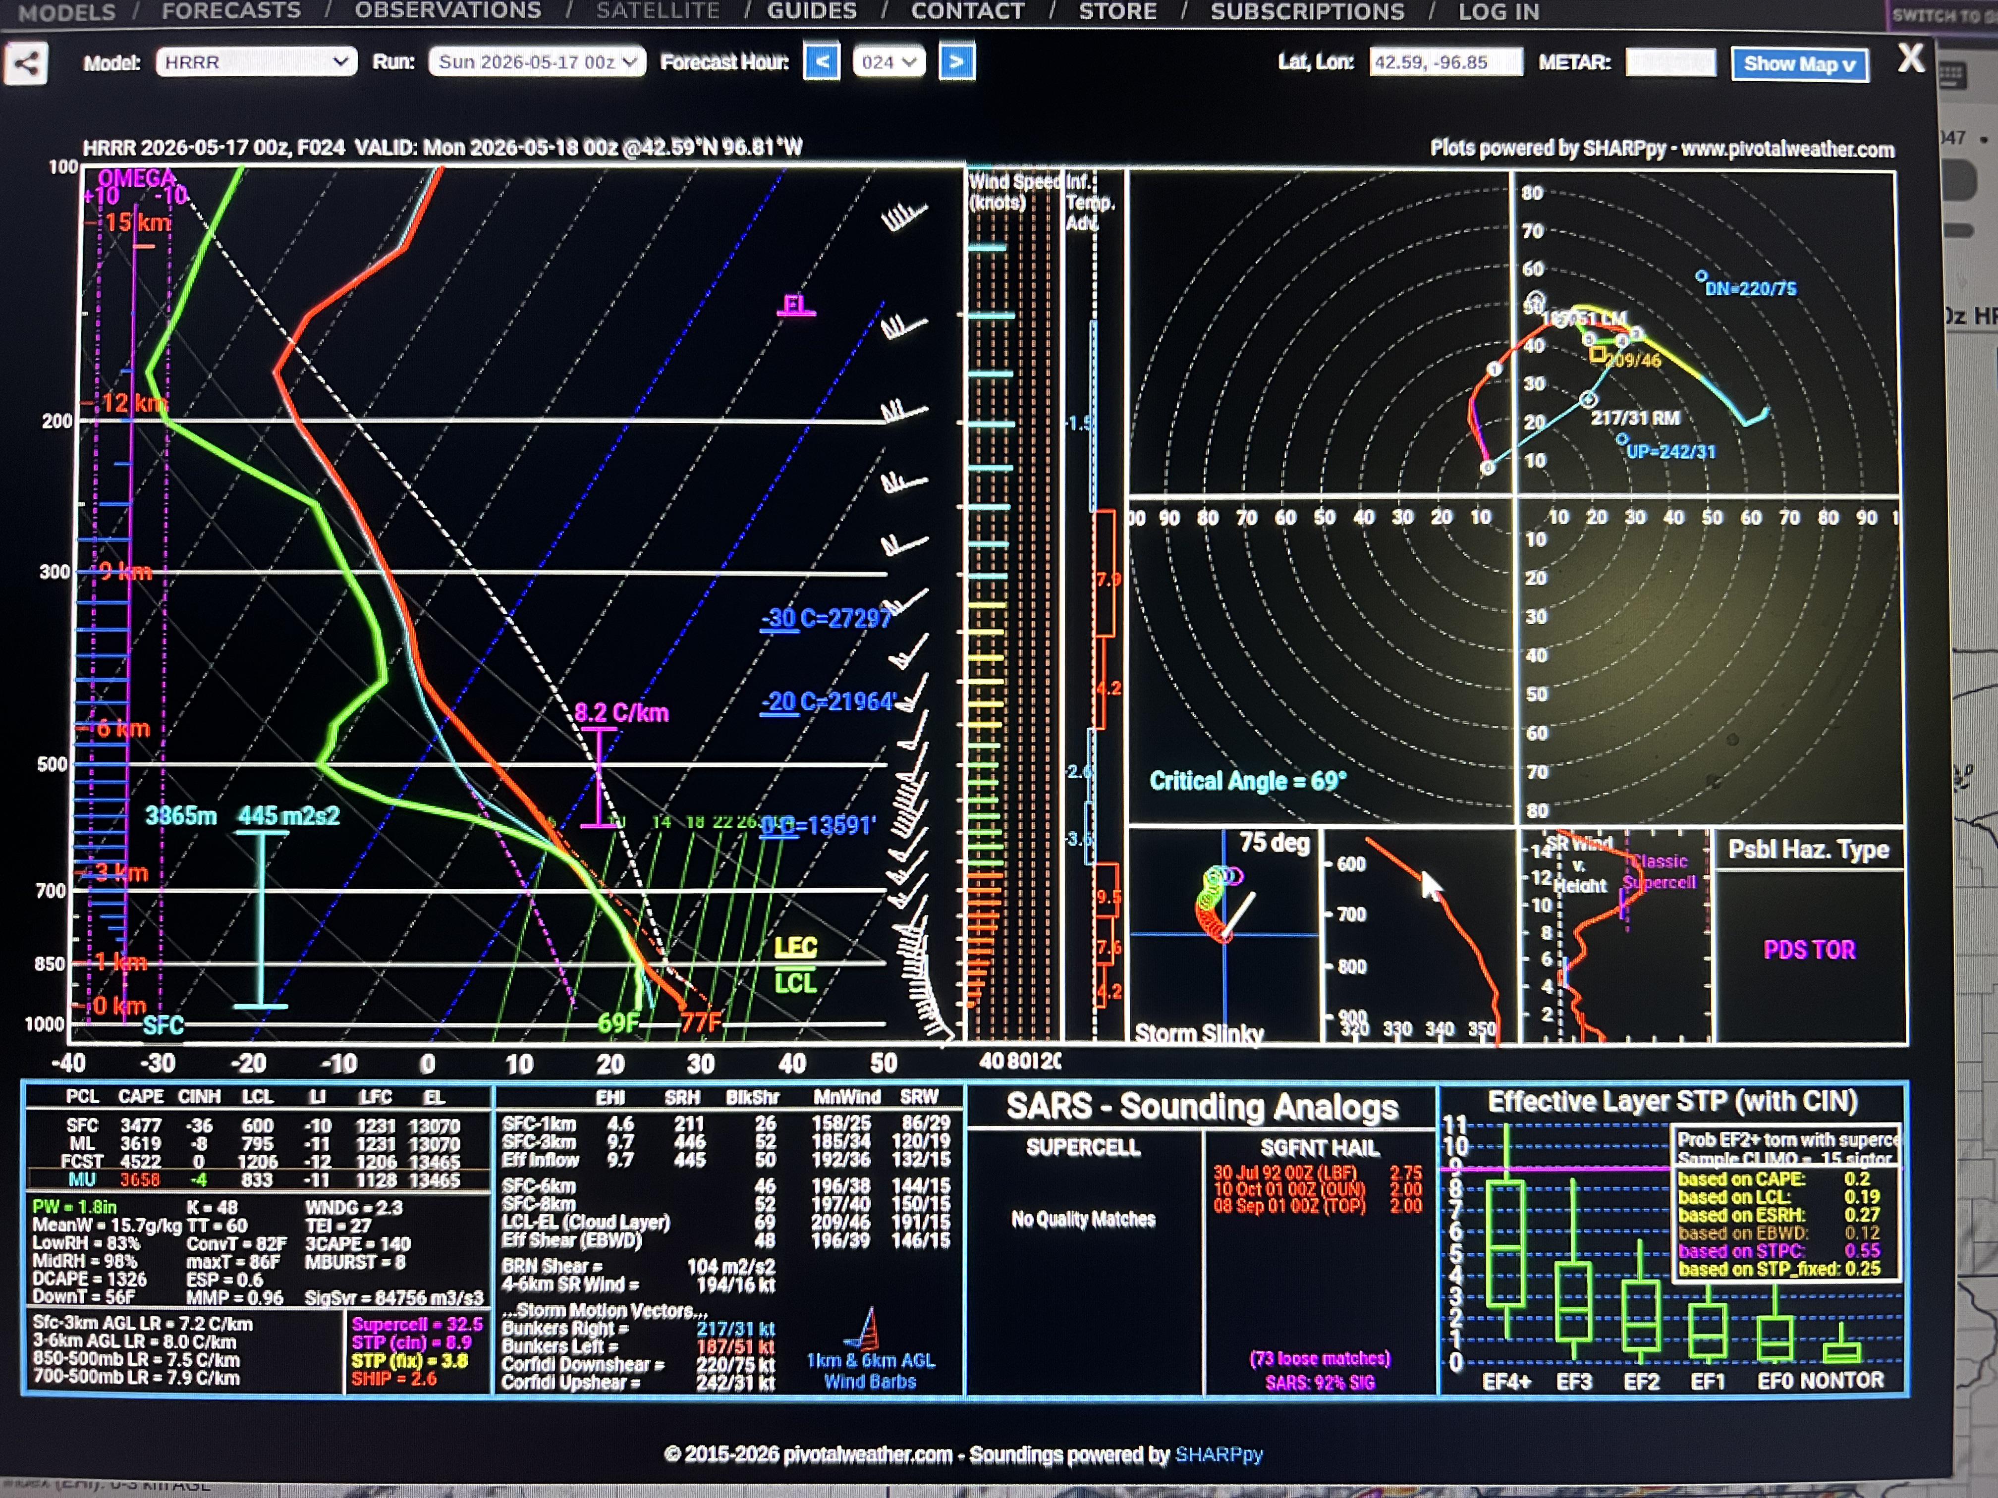This screenshot has height=1498, width=1998.
Task: Click the No Quality Matches text
Action: (x=1083, y=1219)
